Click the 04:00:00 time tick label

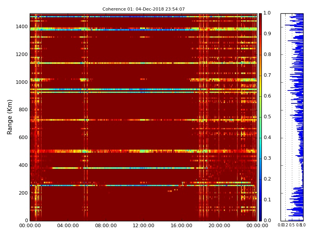tap(68, 226)
